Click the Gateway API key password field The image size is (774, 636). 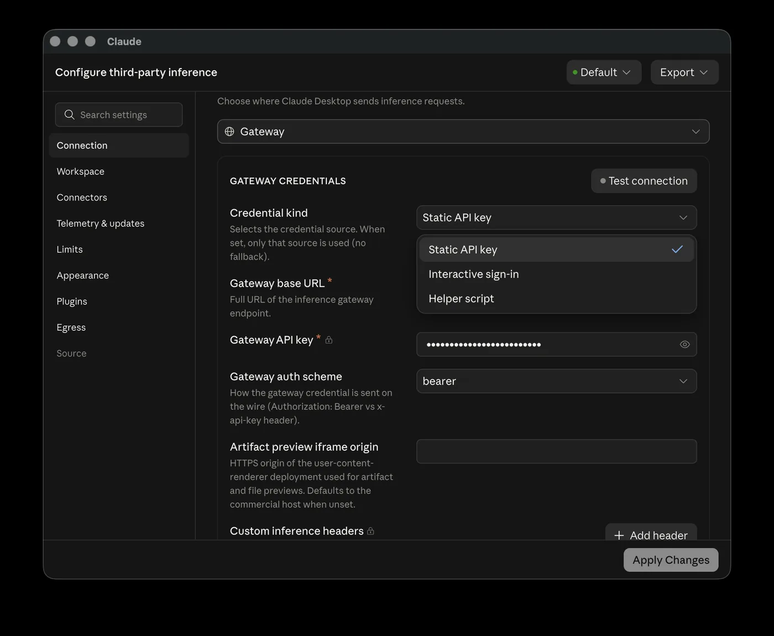[556, 344]
